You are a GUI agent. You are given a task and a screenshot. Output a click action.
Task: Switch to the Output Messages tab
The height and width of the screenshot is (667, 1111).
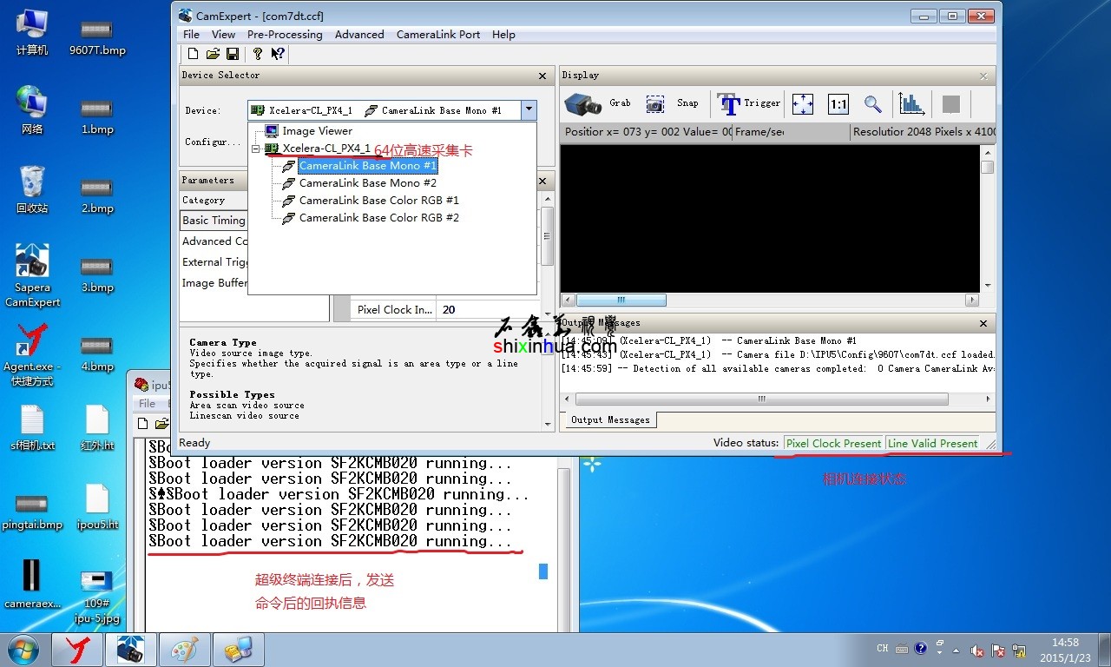610,420
